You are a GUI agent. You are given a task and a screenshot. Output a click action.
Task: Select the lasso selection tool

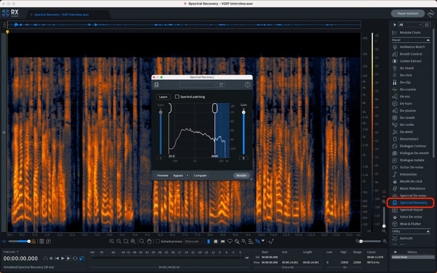(230, 241)
